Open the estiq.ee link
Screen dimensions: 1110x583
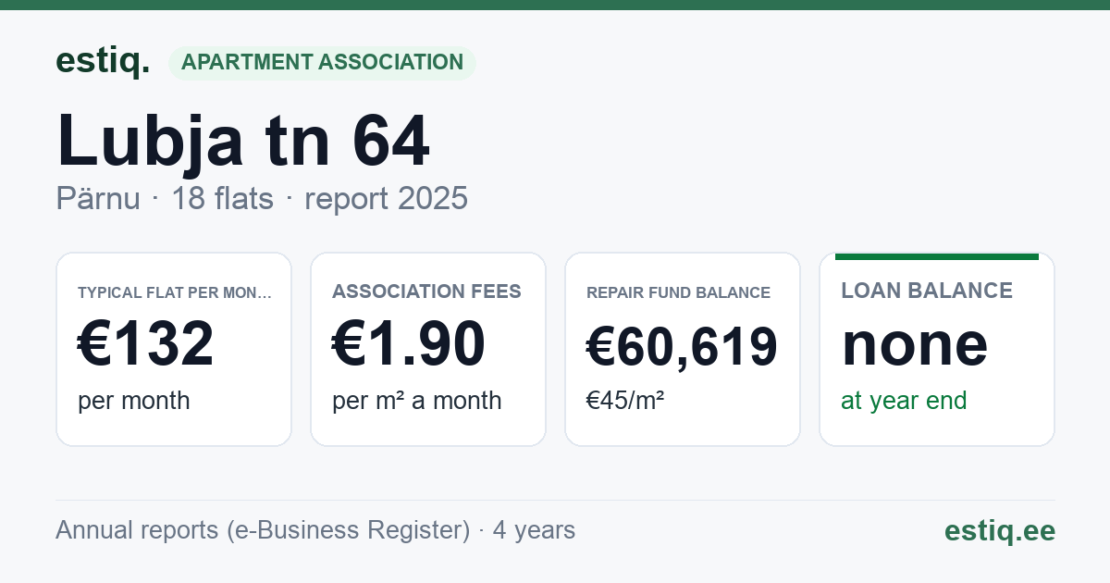click(1000, 530)
